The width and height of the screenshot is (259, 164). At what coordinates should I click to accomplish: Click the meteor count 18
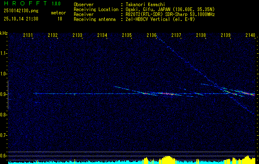coord(60,19)
